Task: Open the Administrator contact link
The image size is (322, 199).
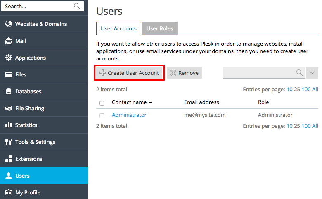Action: click(x=129, y=115)
